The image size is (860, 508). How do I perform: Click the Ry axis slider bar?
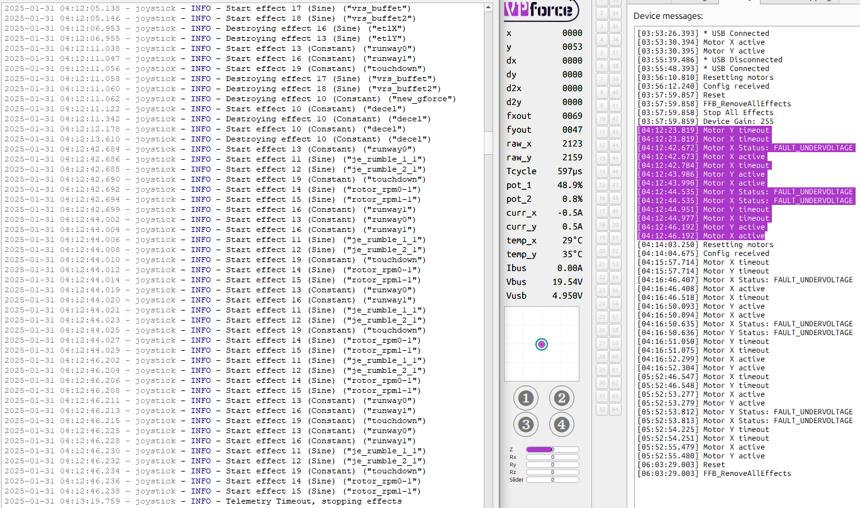[552, 465]
